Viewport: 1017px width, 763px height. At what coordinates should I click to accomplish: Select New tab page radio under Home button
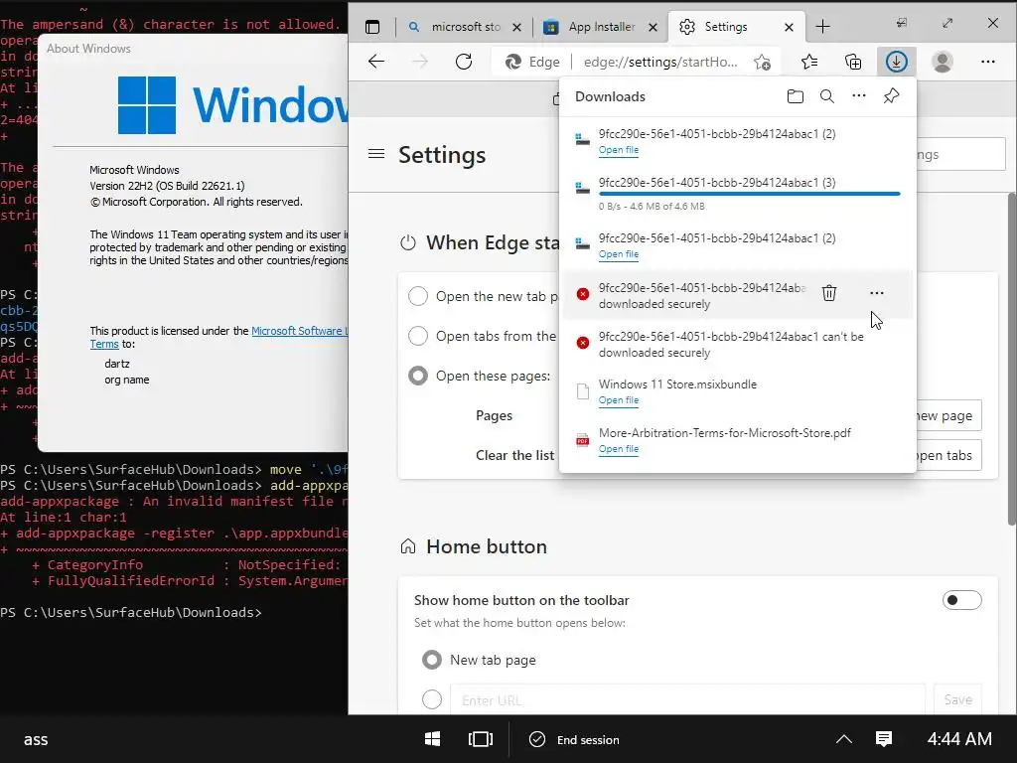(432, 660)
